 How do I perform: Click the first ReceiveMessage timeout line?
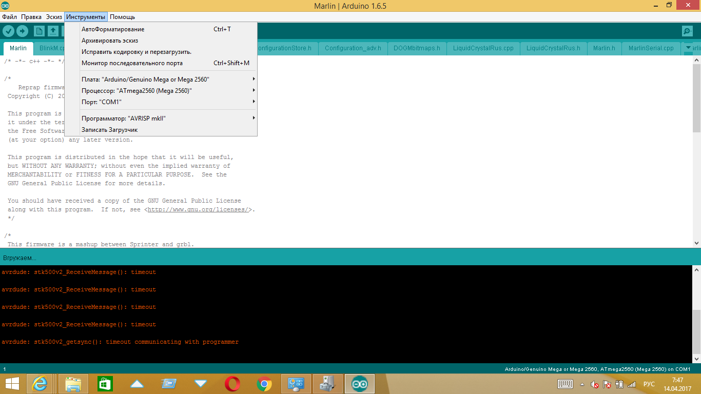pos(79,272)
